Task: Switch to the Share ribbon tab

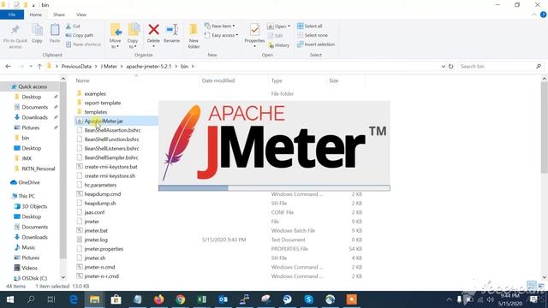Action: (59, 15)
